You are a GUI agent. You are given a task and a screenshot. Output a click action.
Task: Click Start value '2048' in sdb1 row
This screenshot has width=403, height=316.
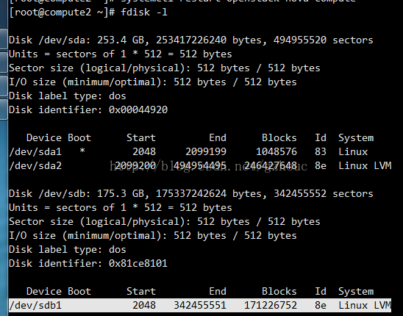(x=144, y=305)
